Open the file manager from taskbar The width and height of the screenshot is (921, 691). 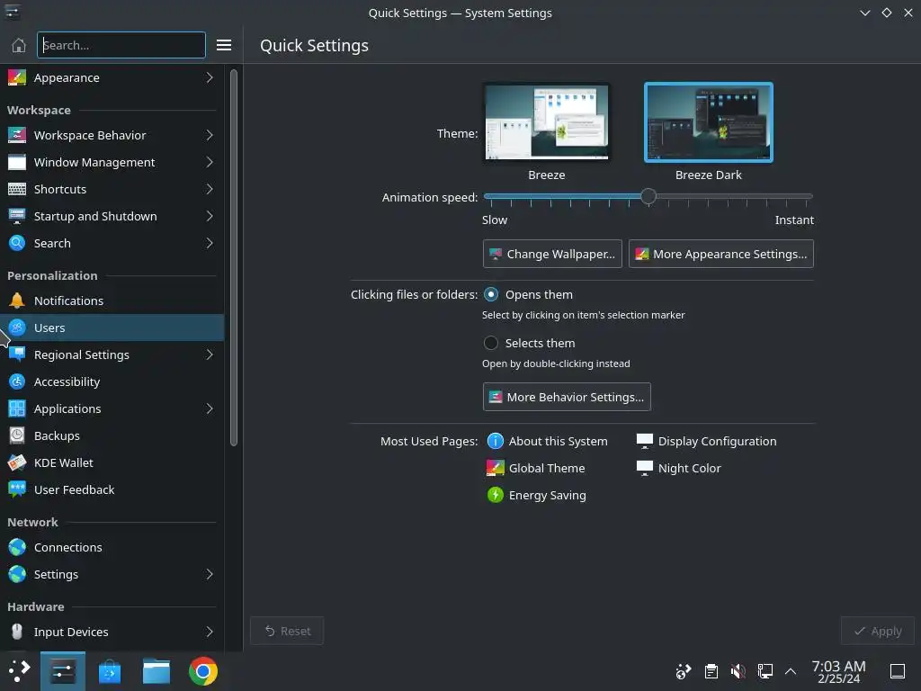[x=156, y=671]
